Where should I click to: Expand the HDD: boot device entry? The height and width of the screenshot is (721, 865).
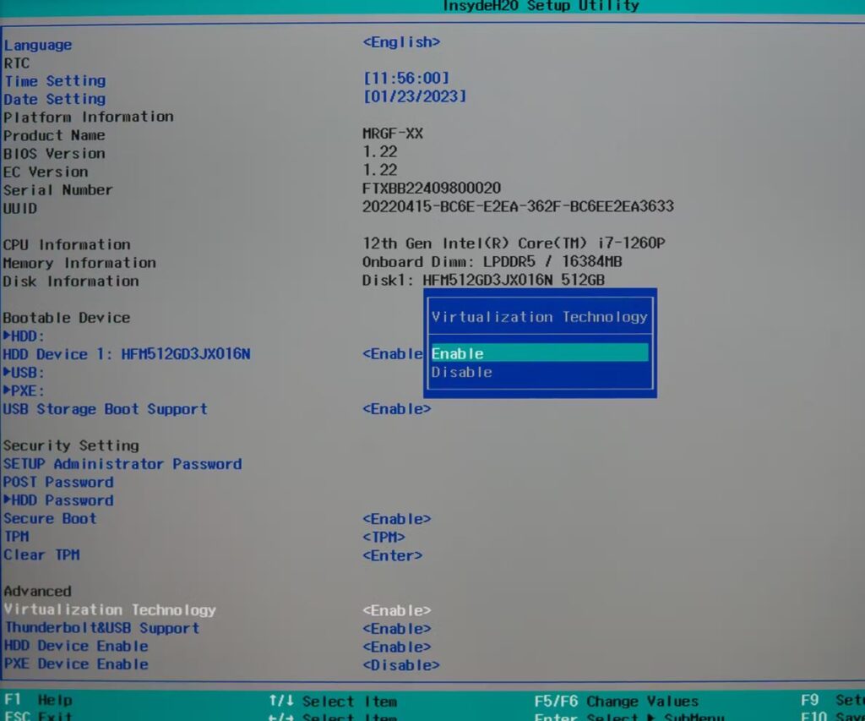click(x=24, y=336)
